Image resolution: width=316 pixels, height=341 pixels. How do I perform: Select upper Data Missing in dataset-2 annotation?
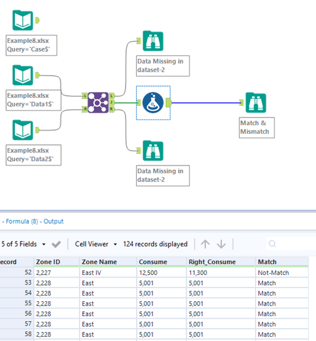[163, 66]
